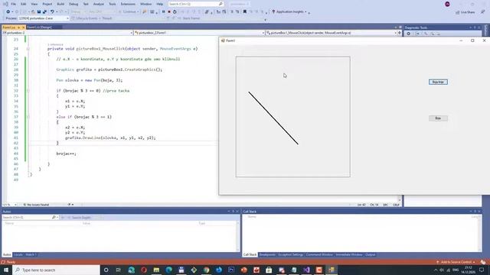Stop debugging with red square icon
This screenshot has height=275, width=490.
(x=169, y=12)
